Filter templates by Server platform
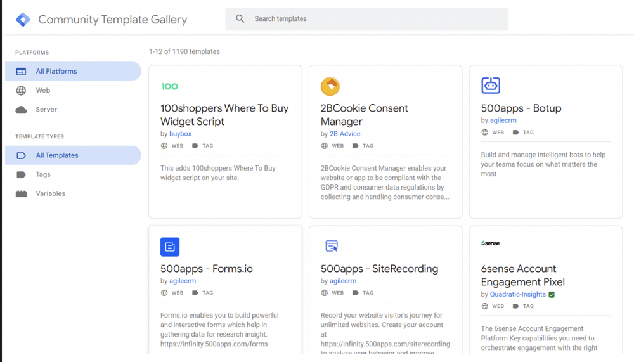634x362 pixels. pyautogui.click(x=73, y=109)
